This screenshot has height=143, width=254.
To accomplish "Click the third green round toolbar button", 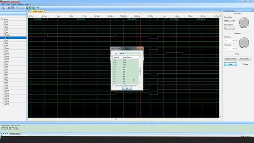I will [x=33, y=8].
